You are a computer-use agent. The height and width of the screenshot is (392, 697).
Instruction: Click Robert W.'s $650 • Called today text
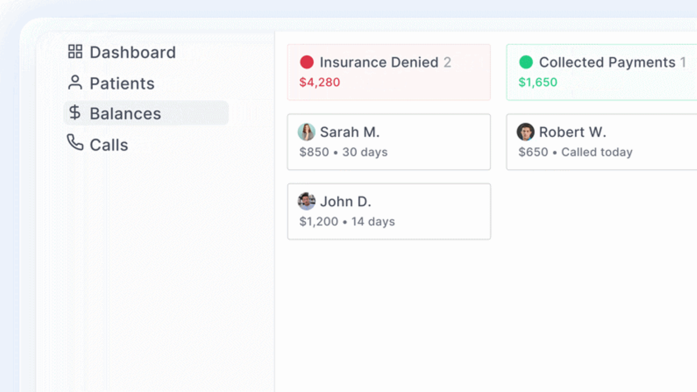click(576, 152)
